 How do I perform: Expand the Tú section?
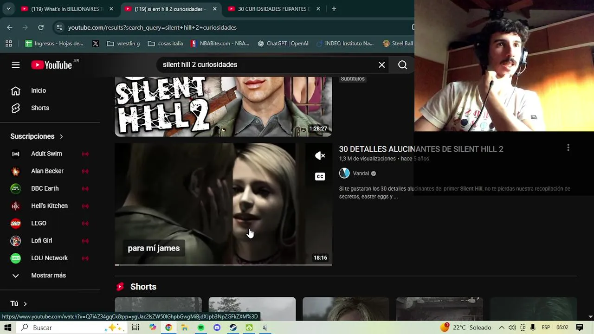click(x=19, y=304)
